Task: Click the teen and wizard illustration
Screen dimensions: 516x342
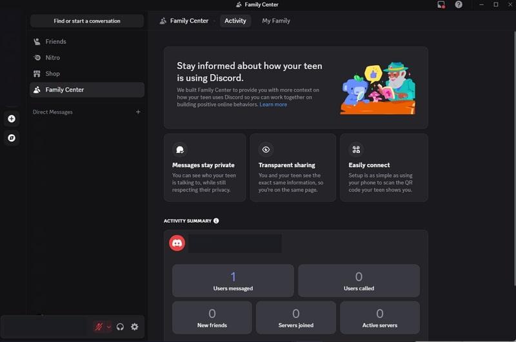Action: click(378, 88)
